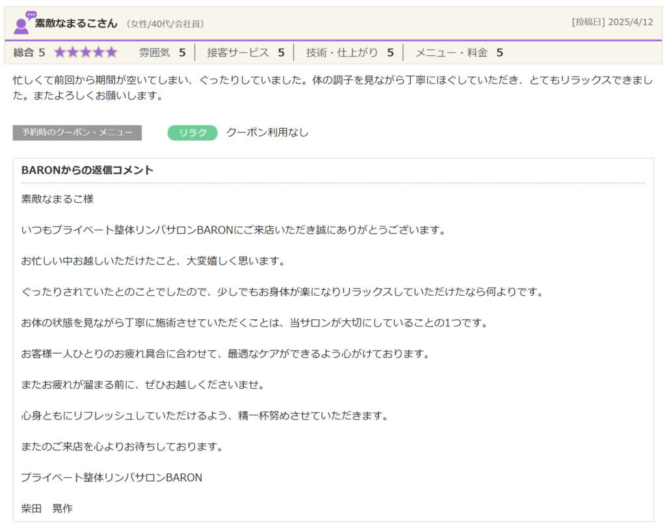Click the salon name signature プライベート整体リンパサロンBARON
The image size is (666, 524).
click(111, 477)
